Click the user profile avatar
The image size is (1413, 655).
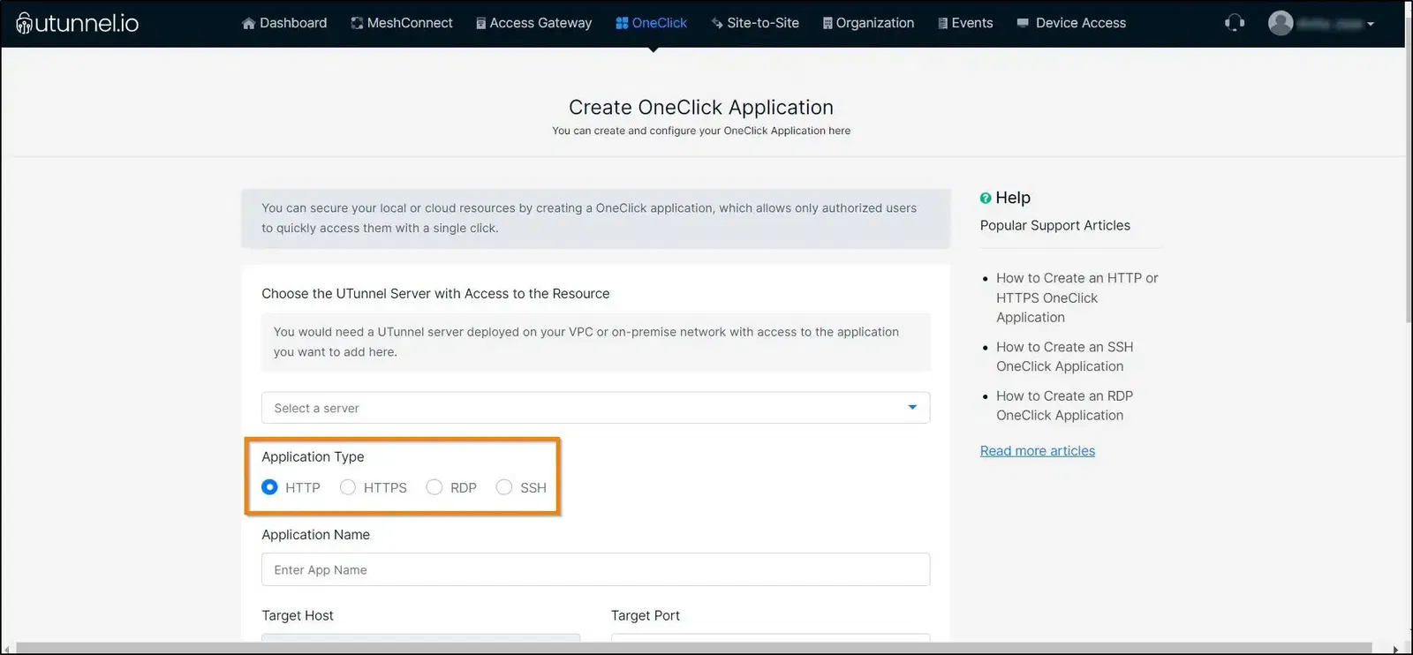coord(1281,23)
